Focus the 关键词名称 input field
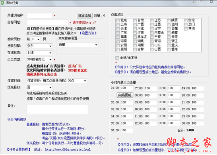Image resolution: width=217 pixels, height=155 pixels. pyautogui.click(x=40, y=15)
